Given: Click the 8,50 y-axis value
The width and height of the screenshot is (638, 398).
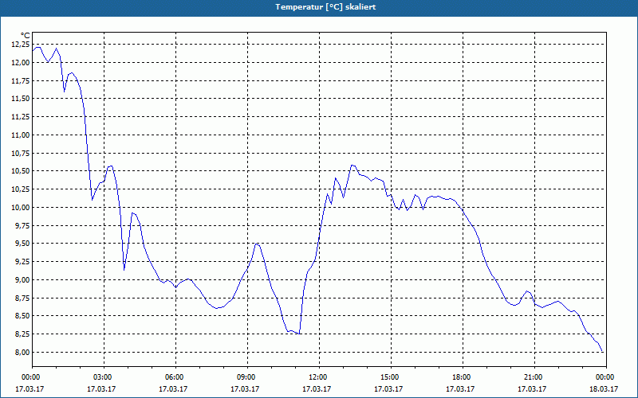Looking at the screenshot, I should pyautogui.click(x=22, y=316).
